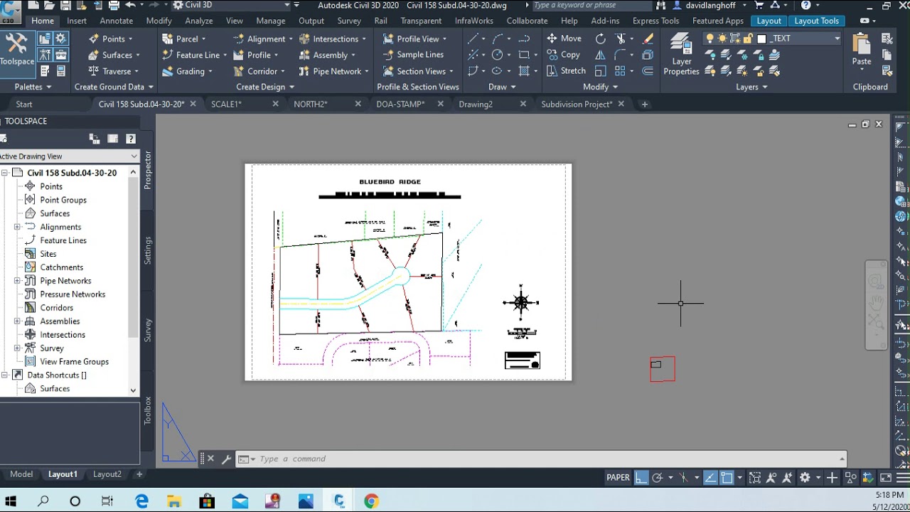Open the Pipe Network tool
This screenshot has height=512, width=910.
pos(330,71)
